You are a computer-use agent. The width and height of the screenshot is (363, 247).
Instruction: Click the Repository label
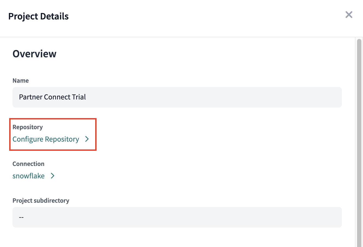point(28,127)
